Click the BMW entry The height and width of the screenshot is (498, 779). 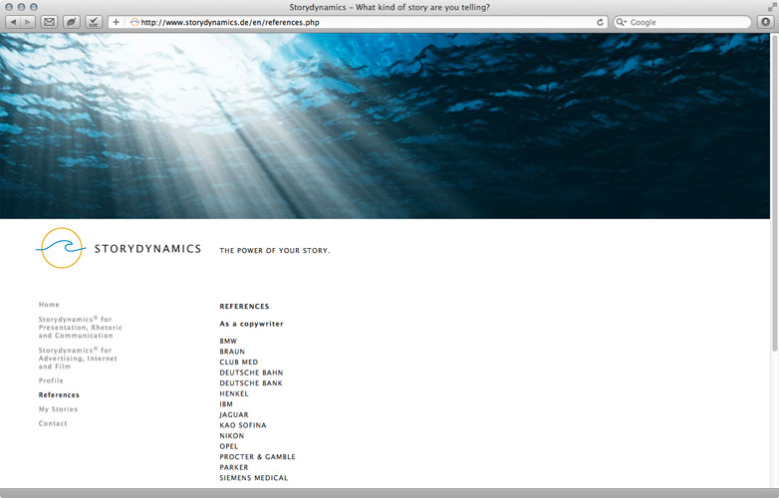coord(228,341)
